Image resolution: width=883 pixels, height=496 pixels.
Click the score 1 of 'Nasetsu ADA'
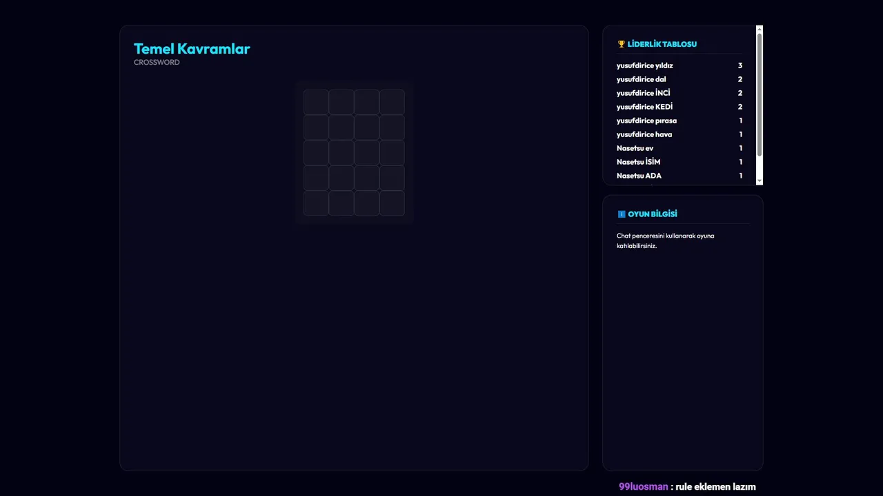coord(741,176)
